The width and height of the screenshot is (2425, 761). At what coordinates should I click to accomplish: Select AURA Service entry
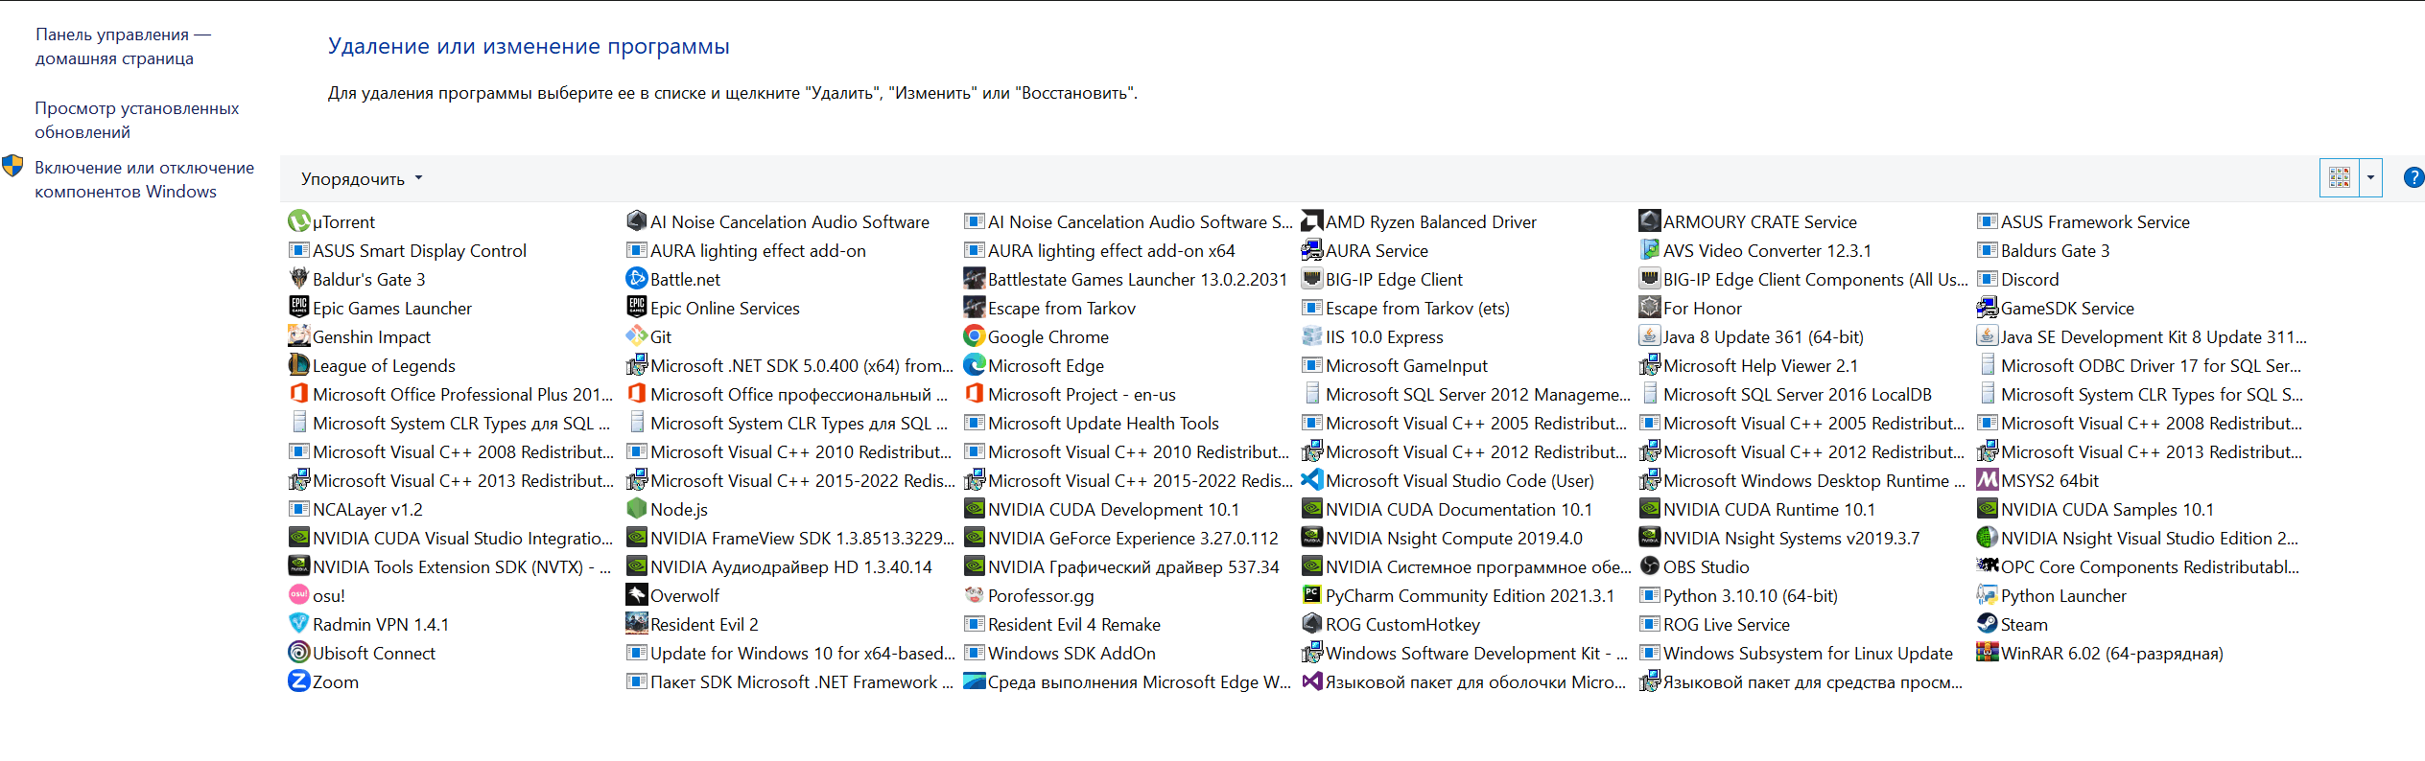point(1365,250)
